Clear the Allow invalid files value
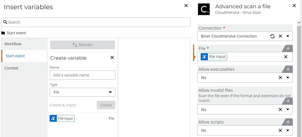The image size is (302, 137). (280, 110)
